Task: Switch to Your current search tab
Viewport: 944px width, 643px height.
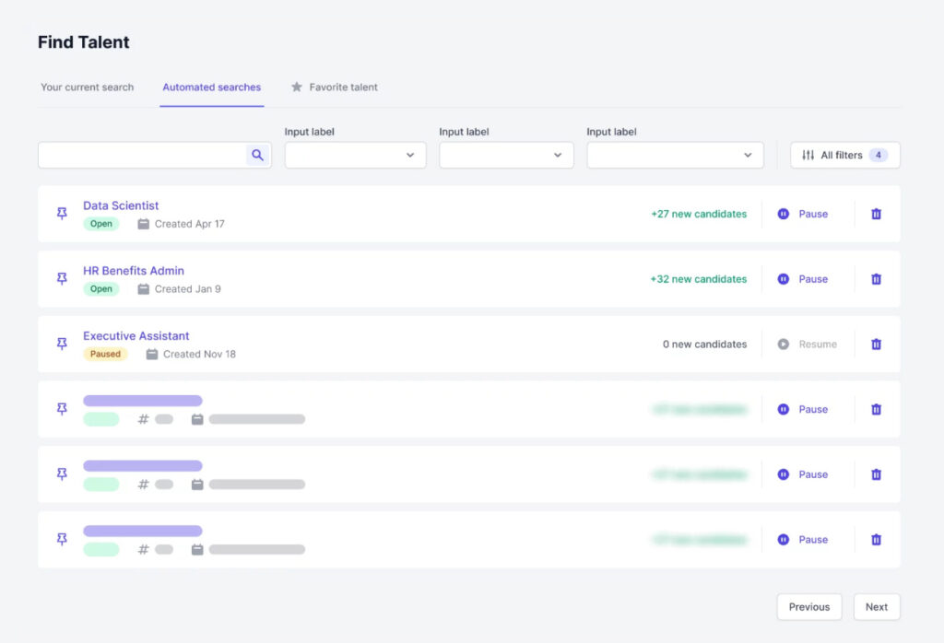Action: coord(88,88)
